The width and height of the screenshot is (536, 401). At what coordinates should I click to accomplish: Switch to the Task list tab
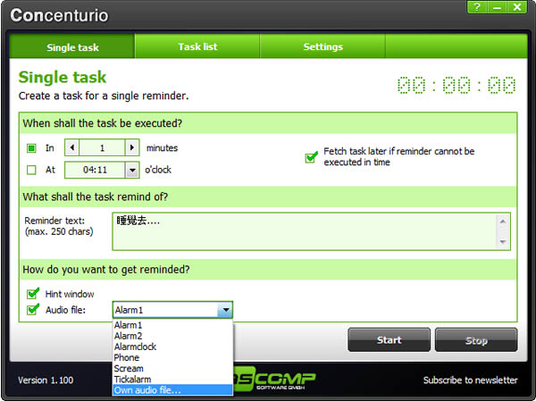(x=197, y=46)
